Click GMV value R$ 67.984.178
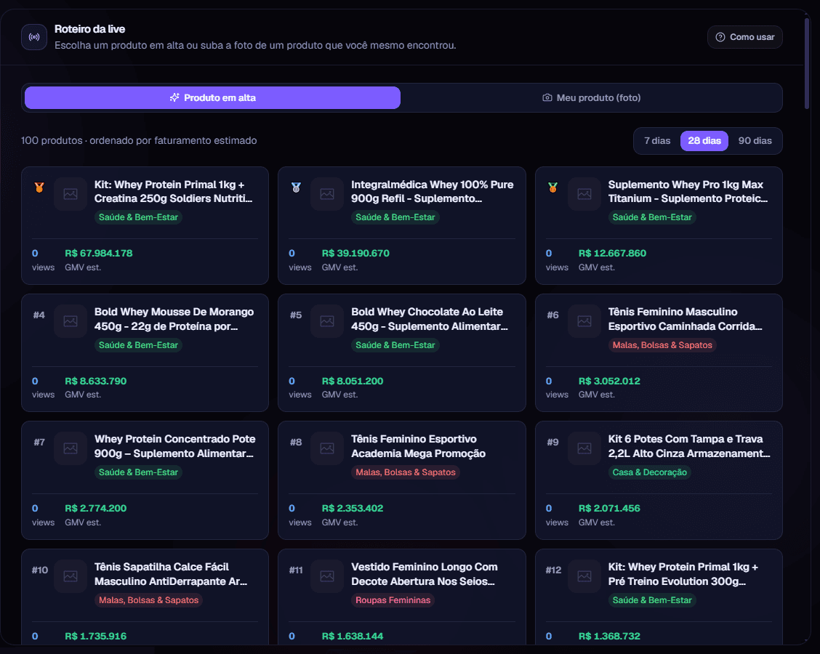The width and height of the screenshot is (820, 654). click(98, 253)
